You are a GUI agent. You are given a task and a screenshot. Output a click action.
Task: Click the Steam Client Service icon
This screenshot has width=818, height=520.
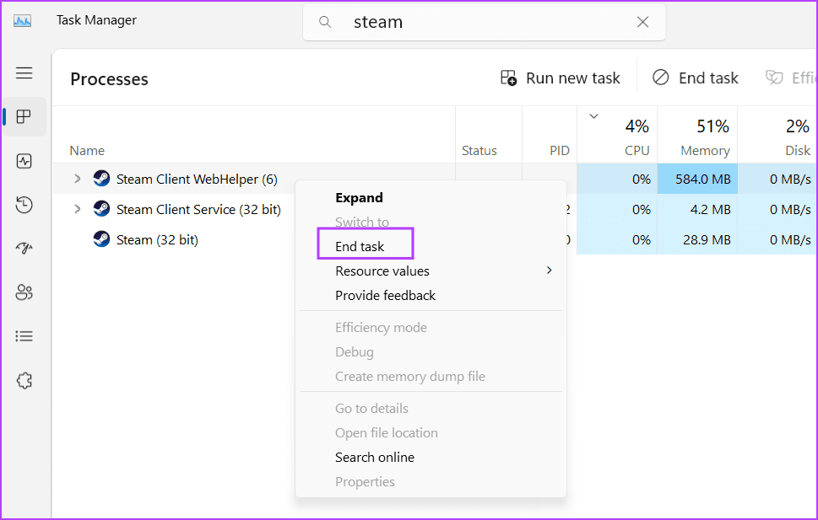(101, 209)
